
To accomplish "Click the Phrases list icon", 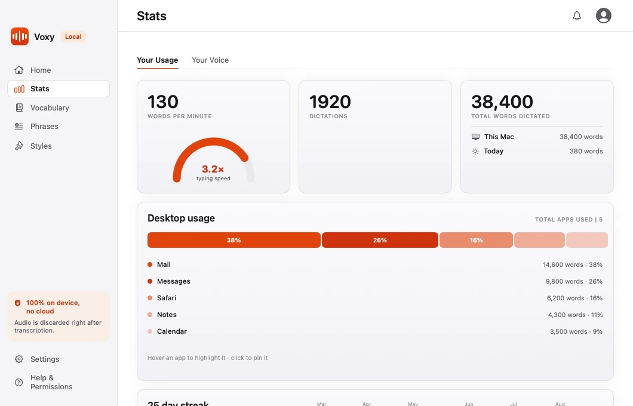I will click(19, 127).
